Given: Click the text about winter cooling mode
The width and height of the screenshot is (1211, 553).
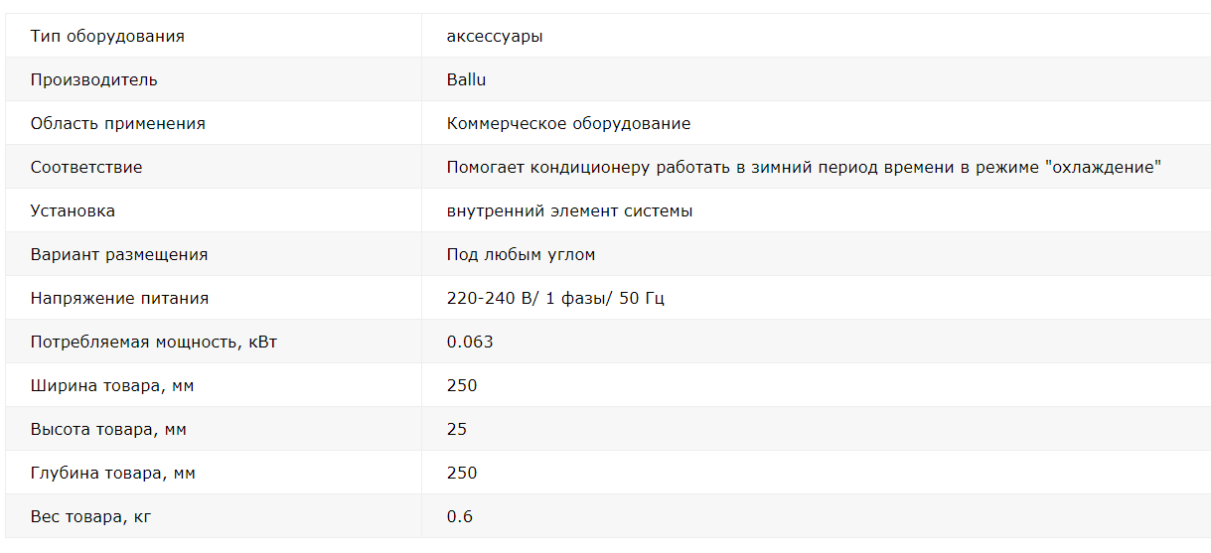Looking at the screenshot, I should pos(804,168).
